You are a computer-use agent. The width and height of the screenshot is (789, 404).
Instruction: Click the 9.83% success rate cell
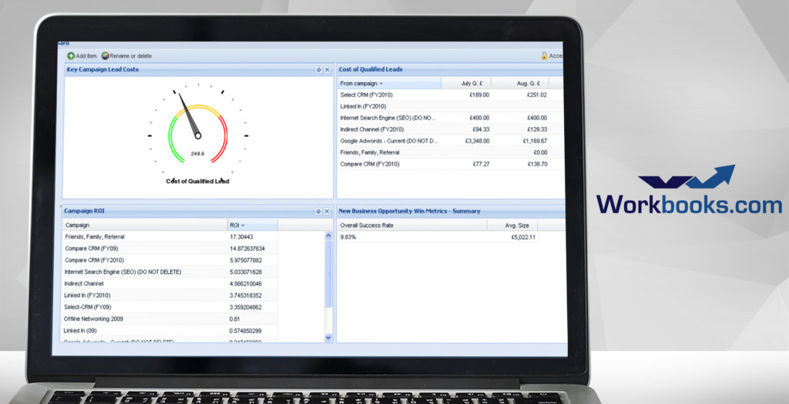pos(347,237)
